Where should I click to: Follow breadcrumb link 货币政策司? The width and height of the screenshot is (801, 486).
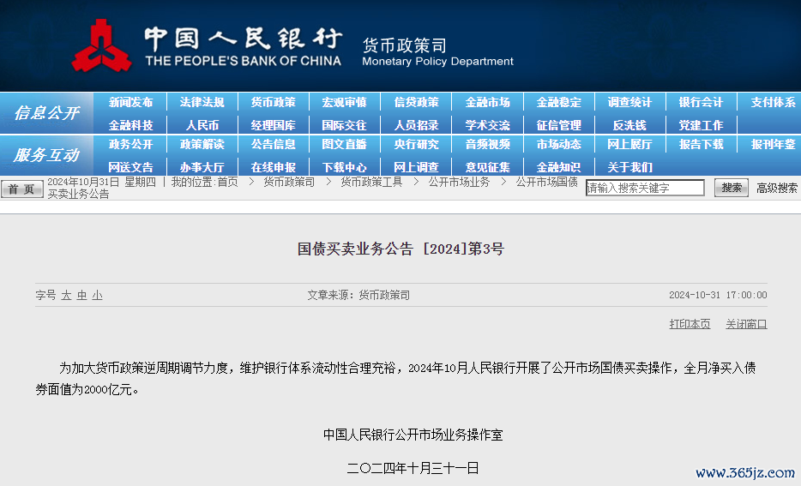click(x=289, y=182)
